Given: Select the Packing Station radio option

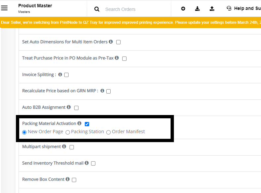Looking at the screenshot, I should (68, 133).
